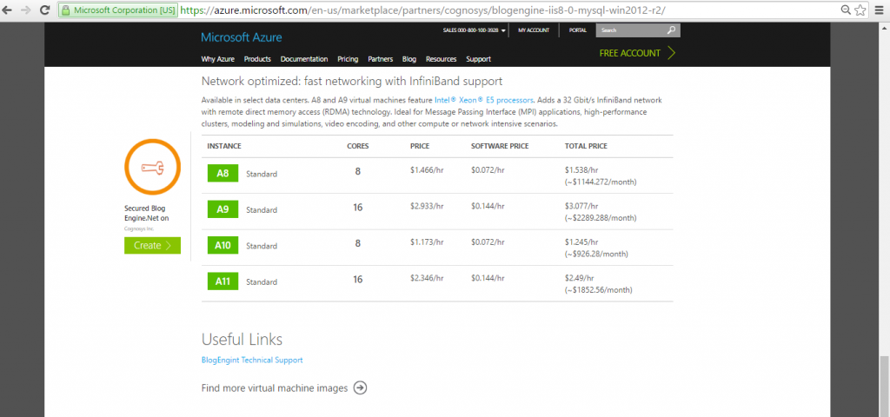Click the circled arrow next to Find more images
Image resolution: width=890 pixels, height=417 pixels.
[x=360, y=387]
